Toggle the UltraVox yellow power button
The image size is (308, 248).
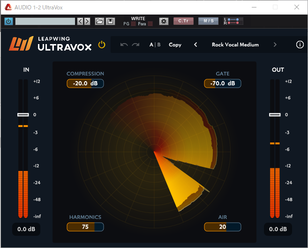tap(102, 45)
